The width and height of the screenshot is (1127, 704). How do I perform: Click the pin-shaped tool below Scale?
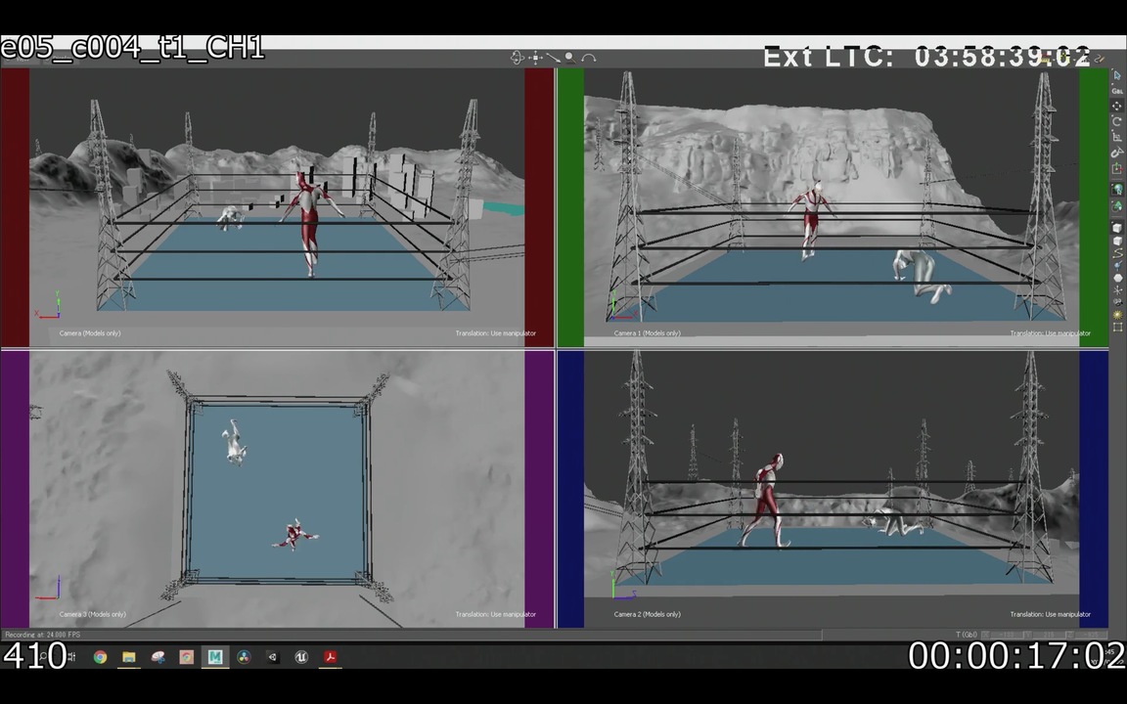pyautogui.click(x=1117, y=152)
